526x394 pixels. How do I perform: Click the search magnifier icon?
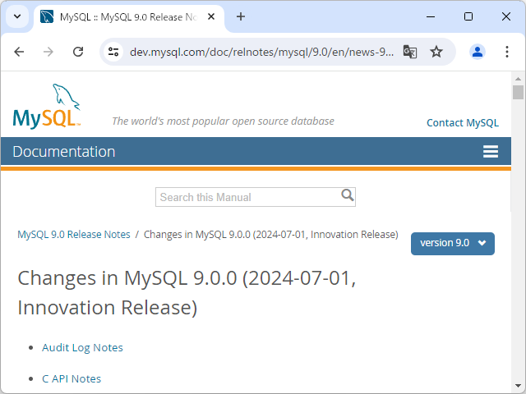(348, 195)
